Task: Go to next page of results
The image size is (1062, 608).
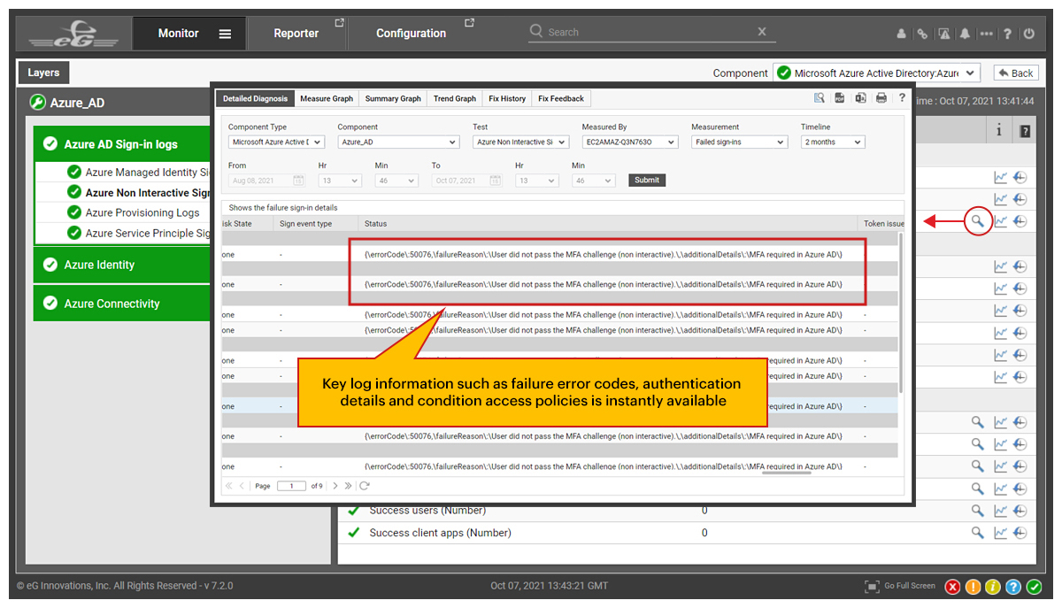Action: 335,486
